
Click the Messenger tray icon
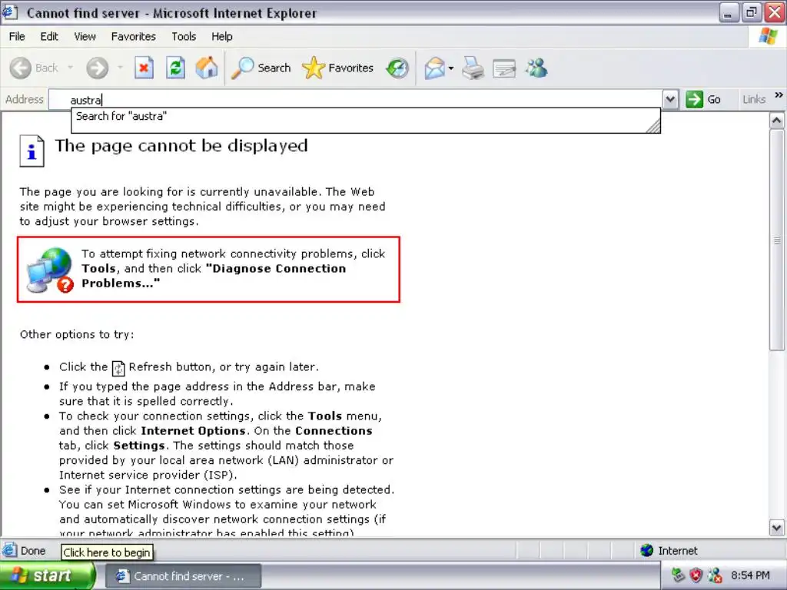(x=714, y=575)
